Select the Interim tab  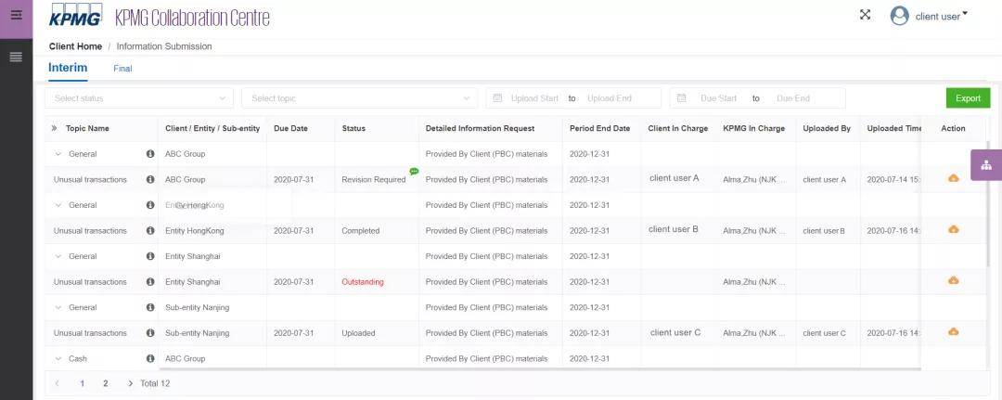pos(68,68)
